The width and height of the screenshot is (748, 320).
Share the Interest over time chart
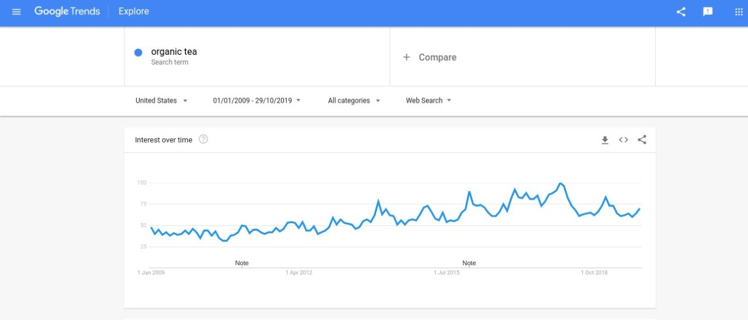(x=642, y=140)
